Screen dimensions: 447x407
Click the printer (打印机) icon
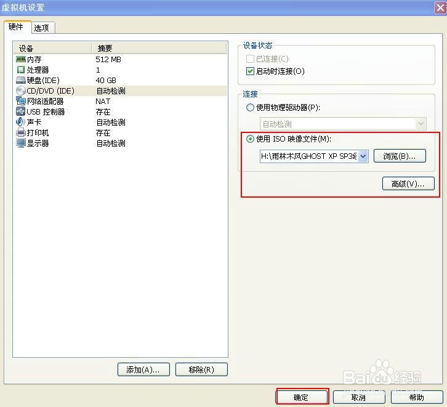[x=21, y=132]
